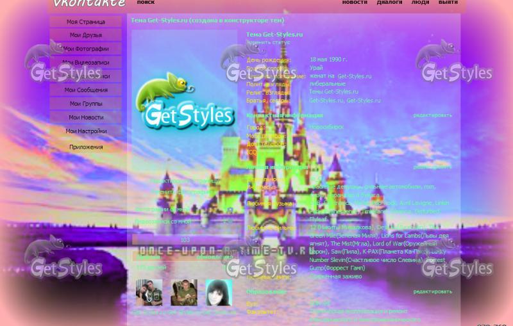Open Мои Друзья in the sidebar
513x326 pixels.
[x=86, y=35]
